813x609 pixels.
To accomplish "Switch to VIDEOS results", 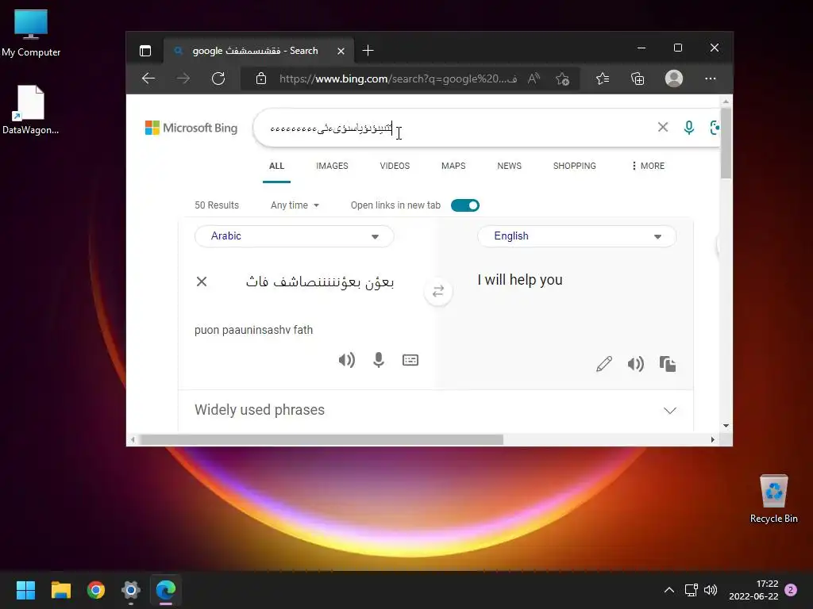I will point(395,166).
